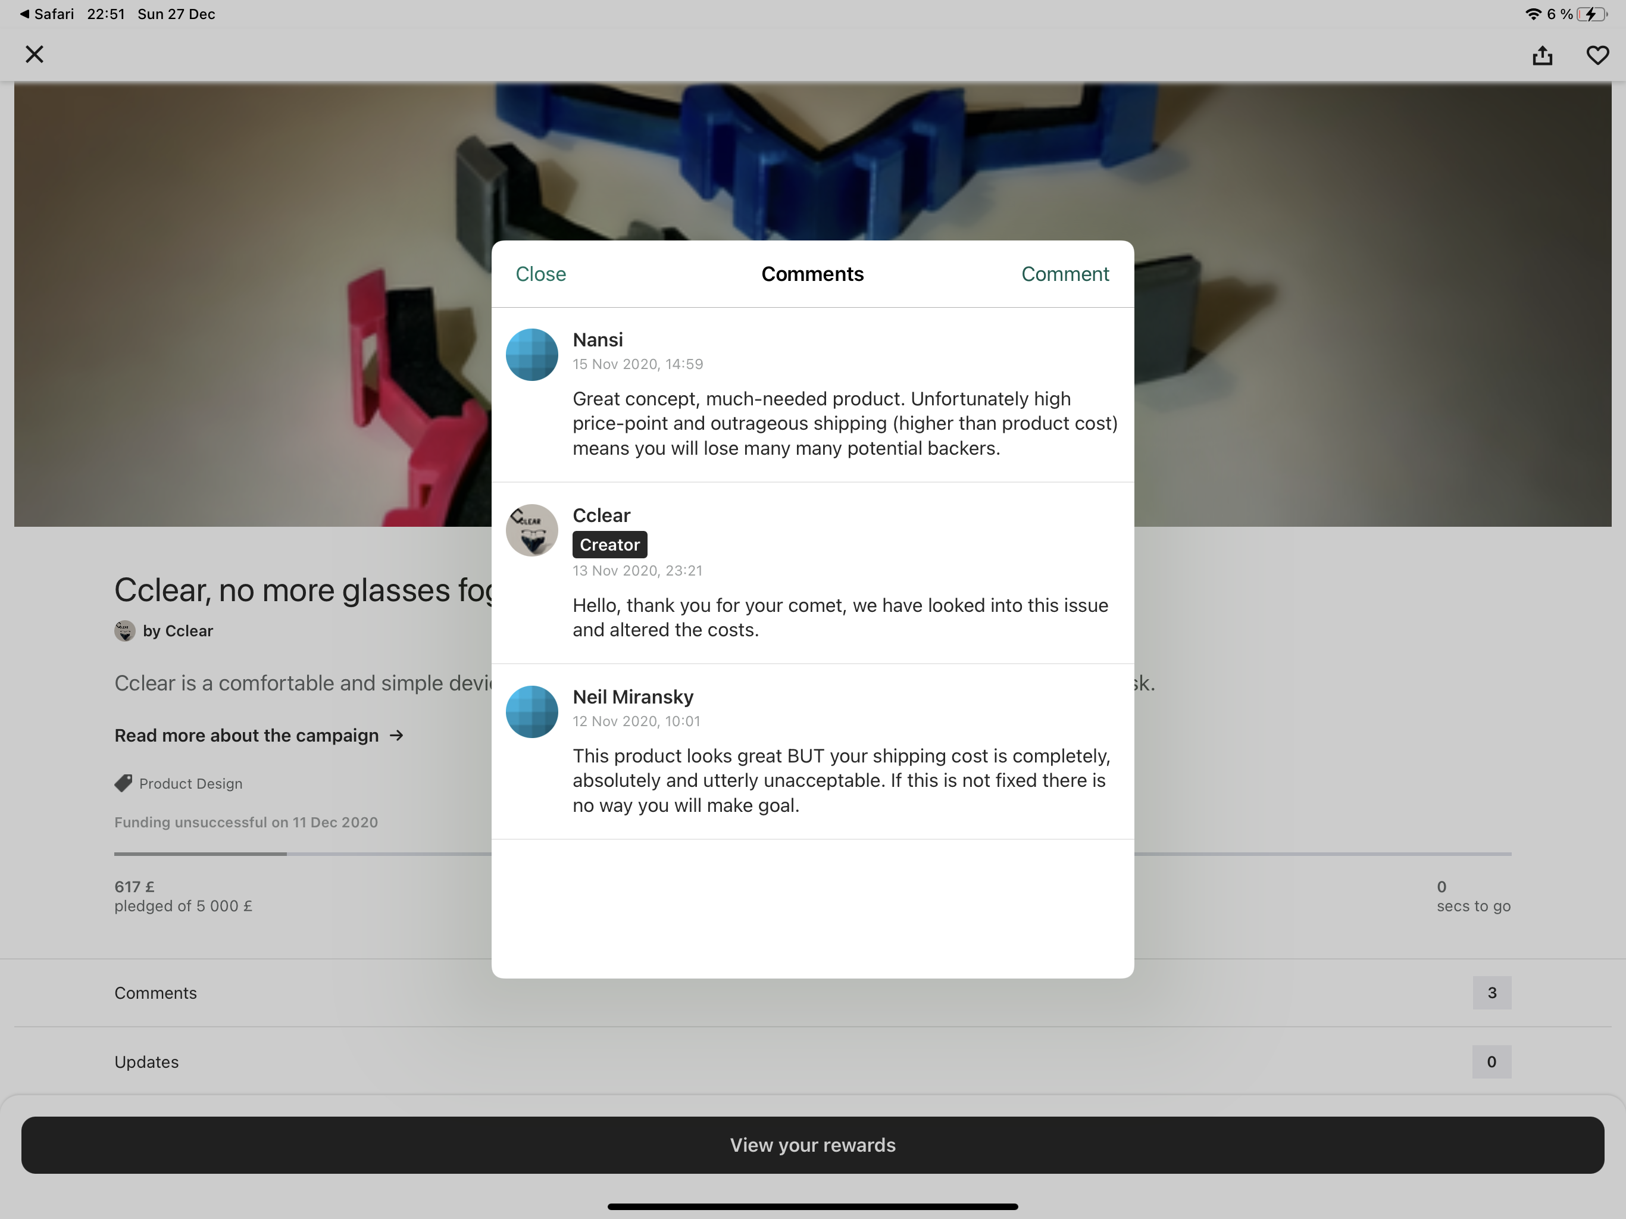Tap Neil Miransky's blue avatar
The image size is (1626, 1219).
531,712
